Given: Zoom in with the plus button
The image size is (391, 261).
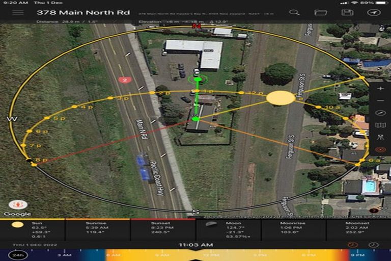Looking at the screenshot, I should (x=380, y=88).
